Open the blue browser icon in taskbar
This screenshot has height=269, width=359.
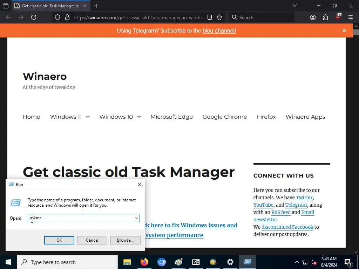161,262
